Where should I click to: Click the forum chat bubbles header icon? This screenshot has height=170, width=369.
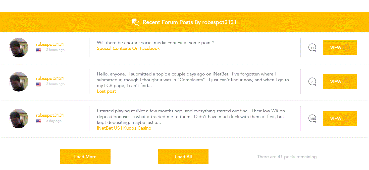click(x=136, y=22)
